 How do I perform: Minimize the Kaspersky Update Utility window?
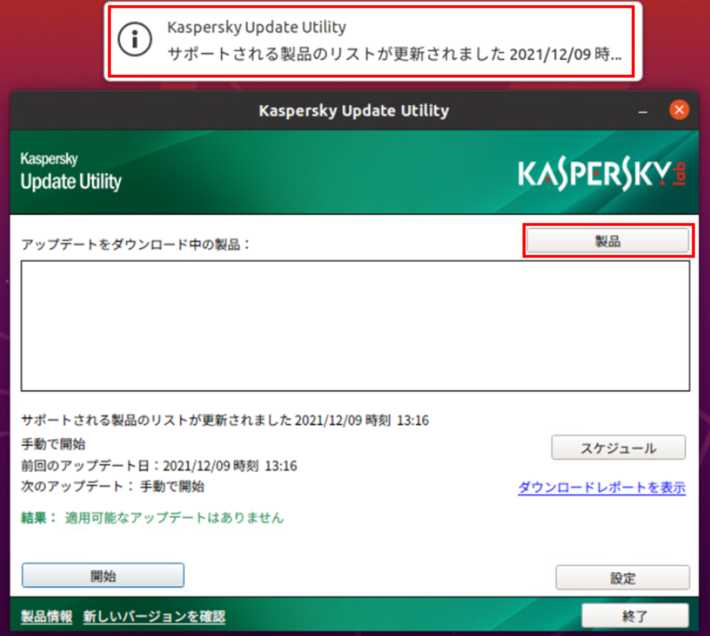[643, 111]
